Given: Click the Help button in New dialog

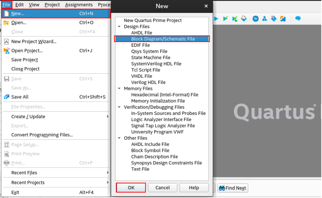Looking at the screenshot, I should (x=194, y=188).
